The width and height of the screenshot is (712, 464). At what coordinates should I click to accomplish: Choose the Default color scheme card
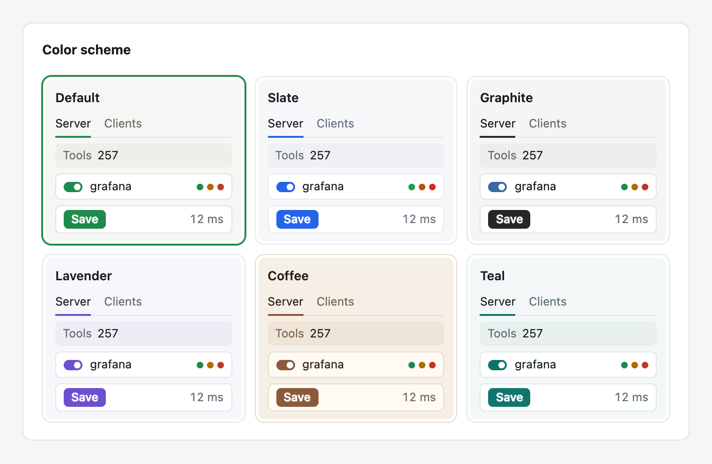tap(144, 160)
